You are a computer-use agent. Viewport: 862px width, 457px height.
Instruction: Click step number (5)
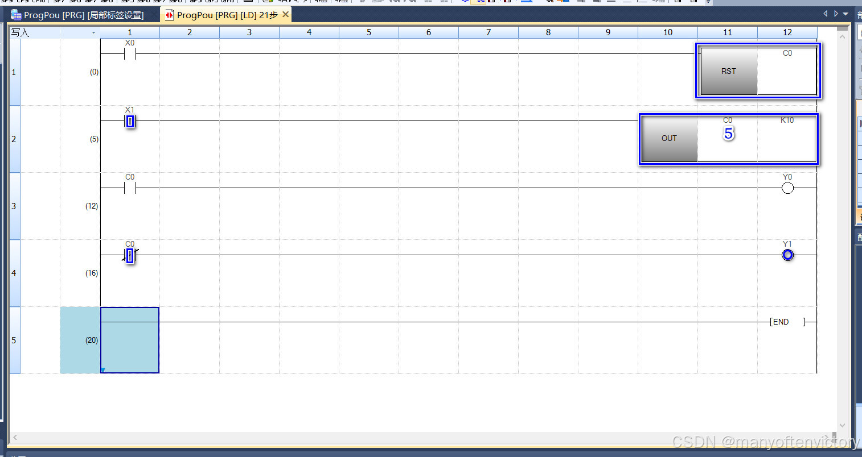point(94,139)
